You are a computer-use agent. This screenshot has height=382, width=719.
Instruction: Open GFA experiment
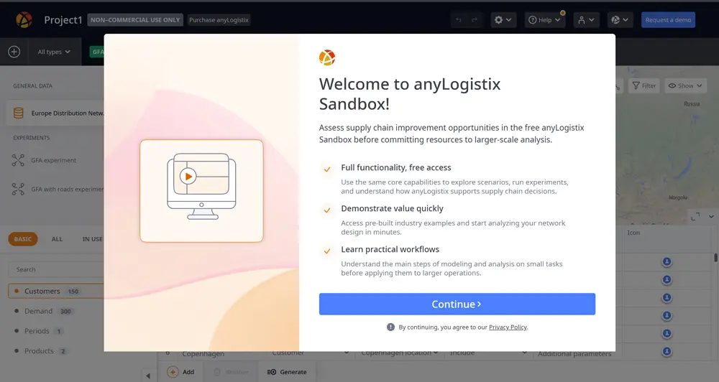tap(54, 160)
